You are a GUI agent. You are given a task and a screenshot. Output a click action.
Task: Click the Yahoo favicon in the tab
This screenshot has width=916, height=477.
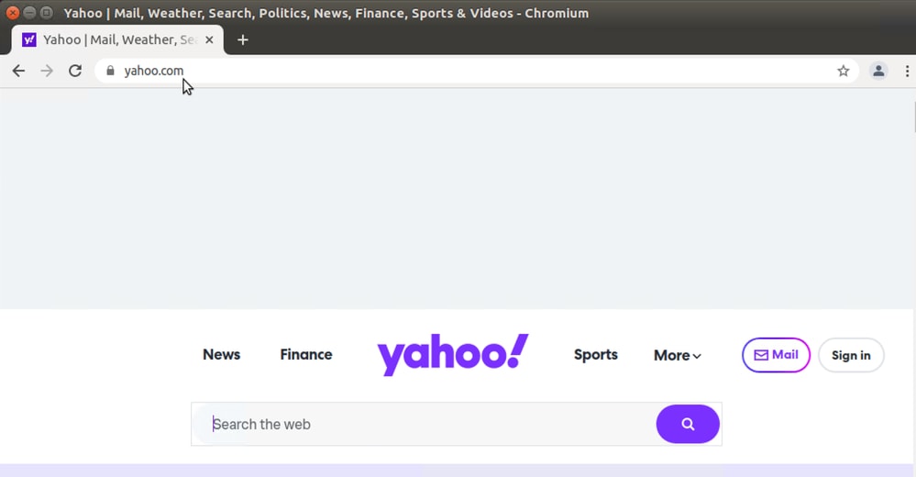(28, 39)
